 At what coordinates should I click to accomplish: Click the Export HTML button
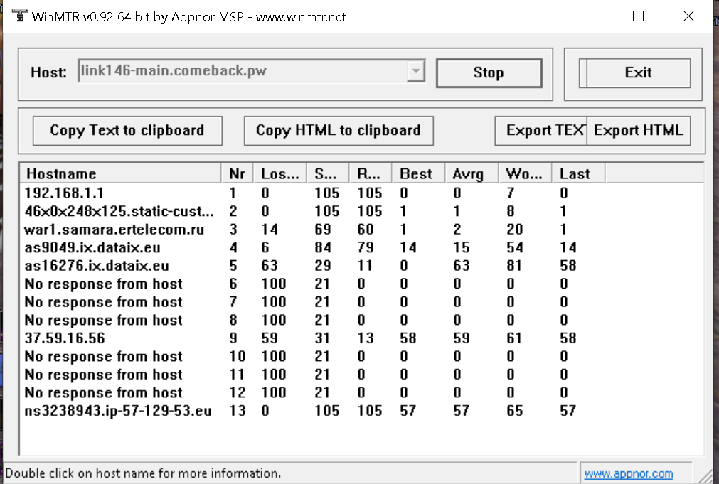click(x=638, y=131)
